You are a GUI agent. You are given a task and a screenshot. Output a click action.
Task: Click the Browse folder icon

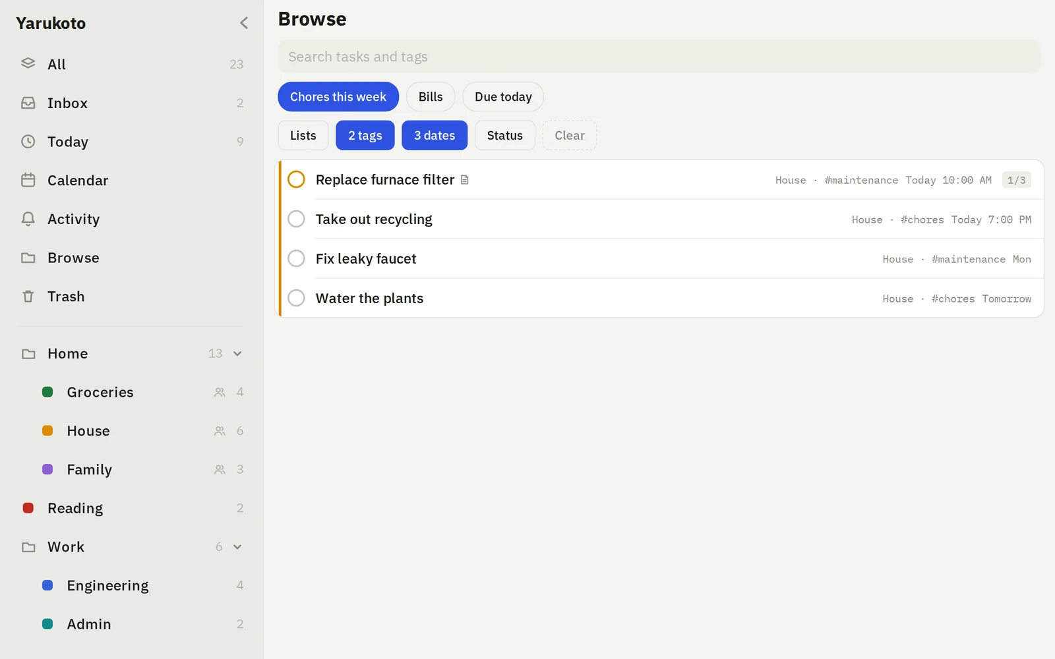click(28, 258)
